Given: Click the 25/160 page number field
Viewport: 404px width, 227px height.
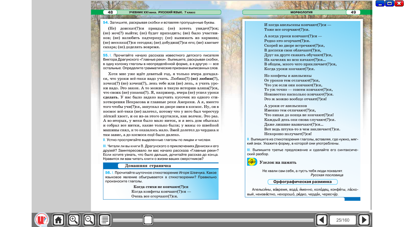Looking at the screenshot, I should [x=343, y=220].
